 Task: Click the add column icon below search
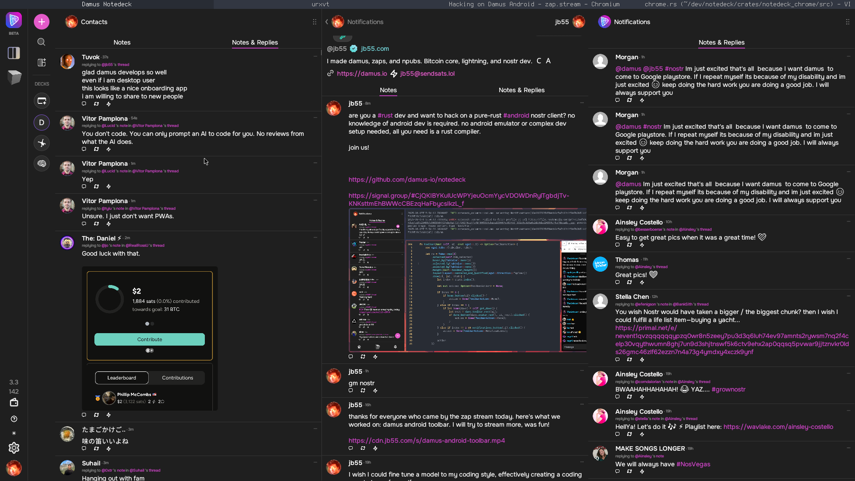(41, 63)
